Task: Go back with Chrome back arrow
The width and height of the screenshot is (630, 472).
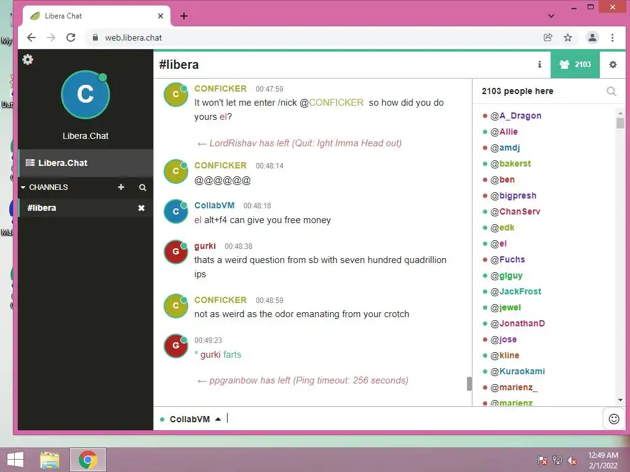Action: 31,37
